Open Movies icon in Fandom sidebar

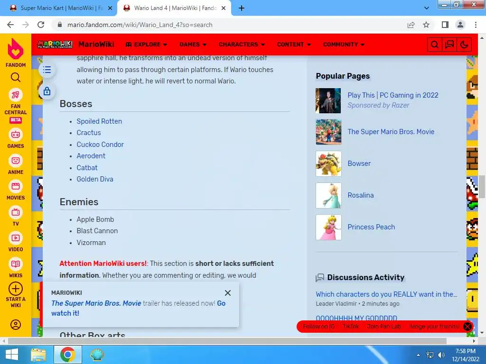click(x=16, y=186)
